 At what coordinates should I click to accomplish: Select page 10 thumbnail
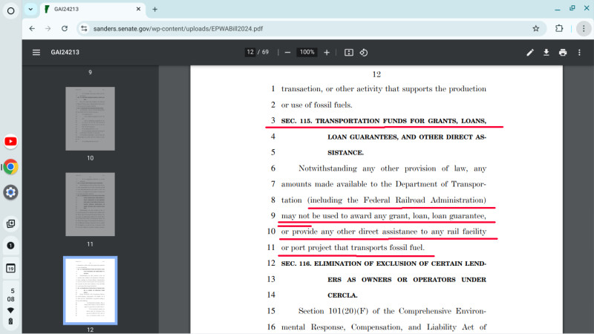point(90,119)
